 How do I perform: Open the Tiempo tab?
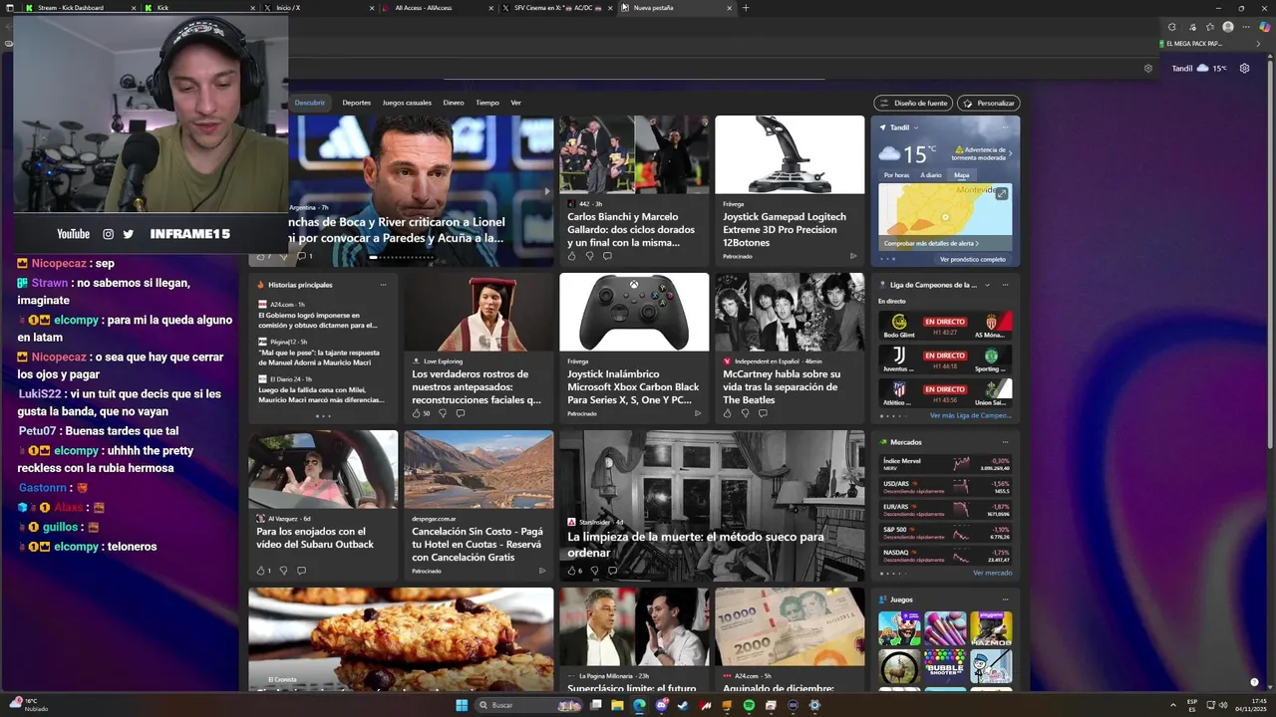tap(487, 103)
